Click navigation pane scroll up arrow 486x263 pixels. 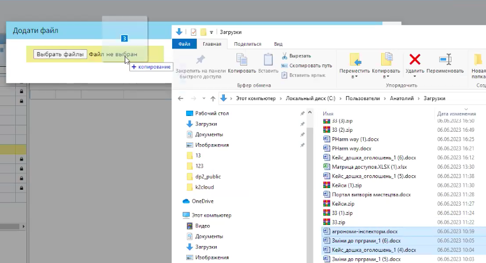pyautogui.click(x=310, y=112)
